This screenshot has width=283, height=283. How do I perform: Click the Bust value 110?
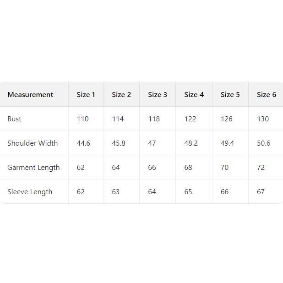(x=82, y=119)
